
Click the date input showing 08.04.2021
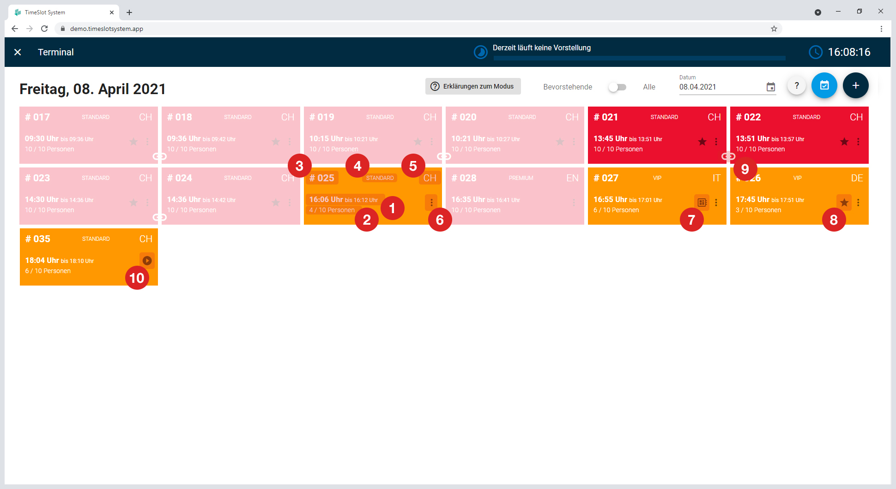720,87
